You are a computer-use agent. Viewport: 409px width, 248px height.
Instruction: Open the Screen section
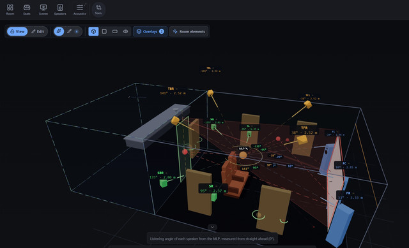point(43,10)
